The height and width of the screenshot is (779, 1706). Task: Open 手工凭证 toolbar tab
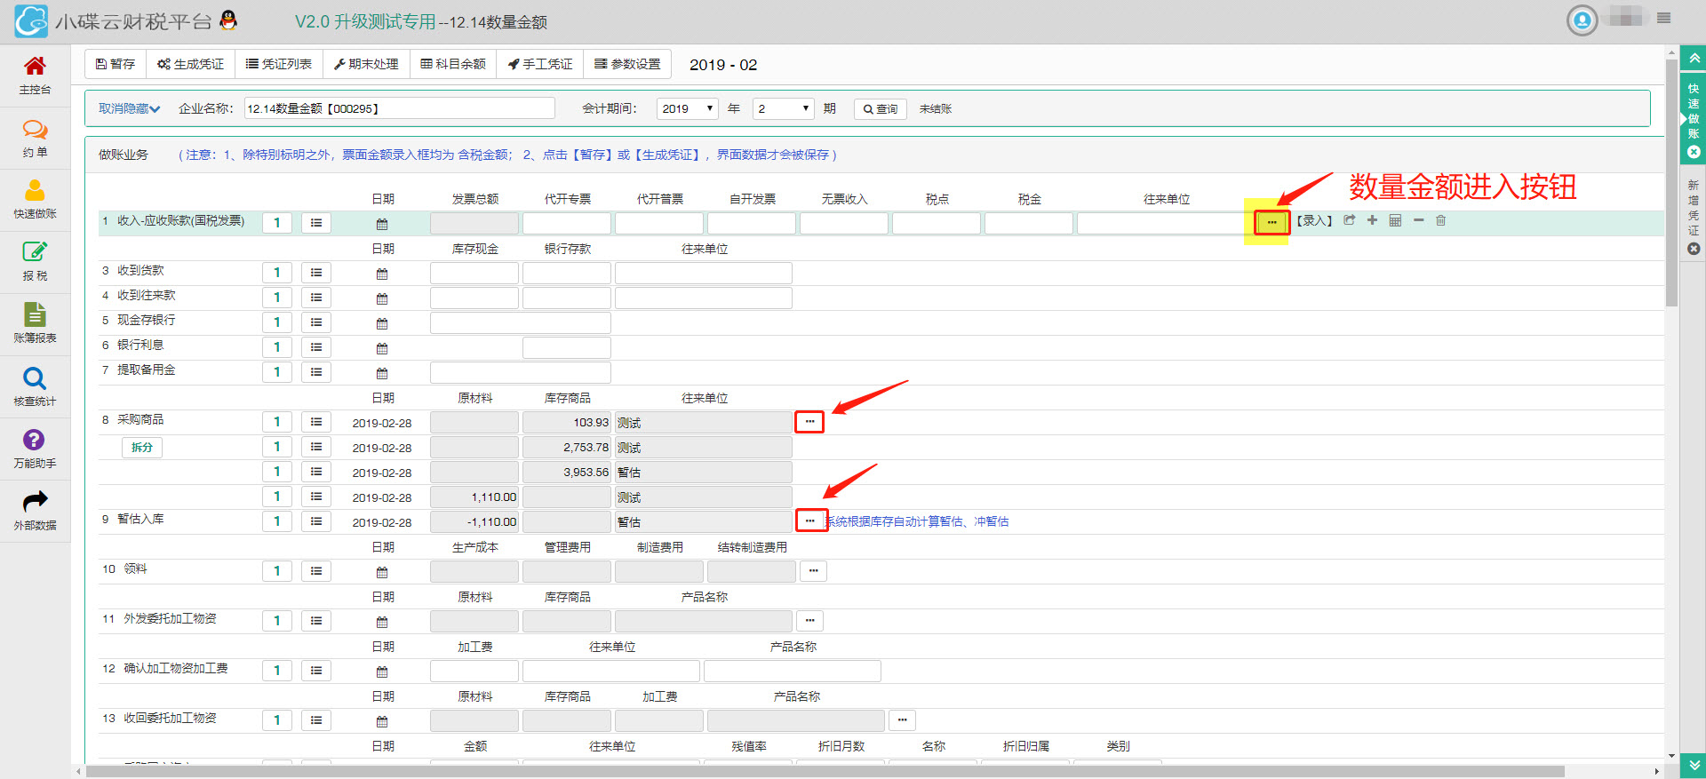[x=540, y=64]
